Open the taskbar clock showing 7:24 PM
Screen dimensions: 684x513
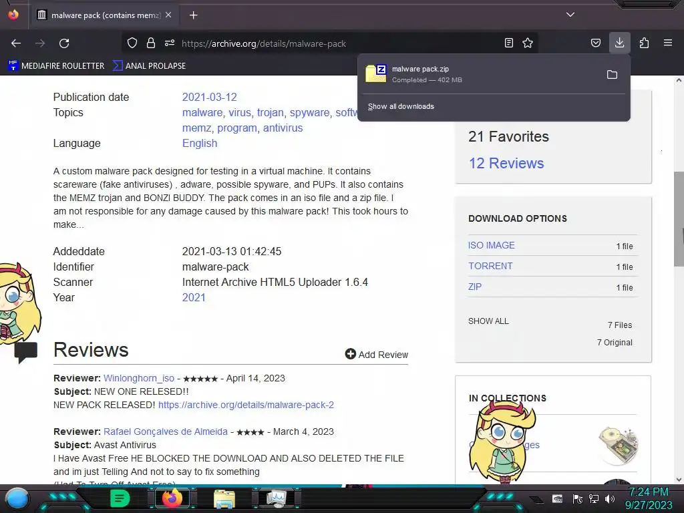tap(649, 498)
